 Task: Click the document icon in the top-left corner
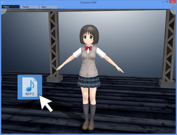pyautogui.click(x=3, y=11)
